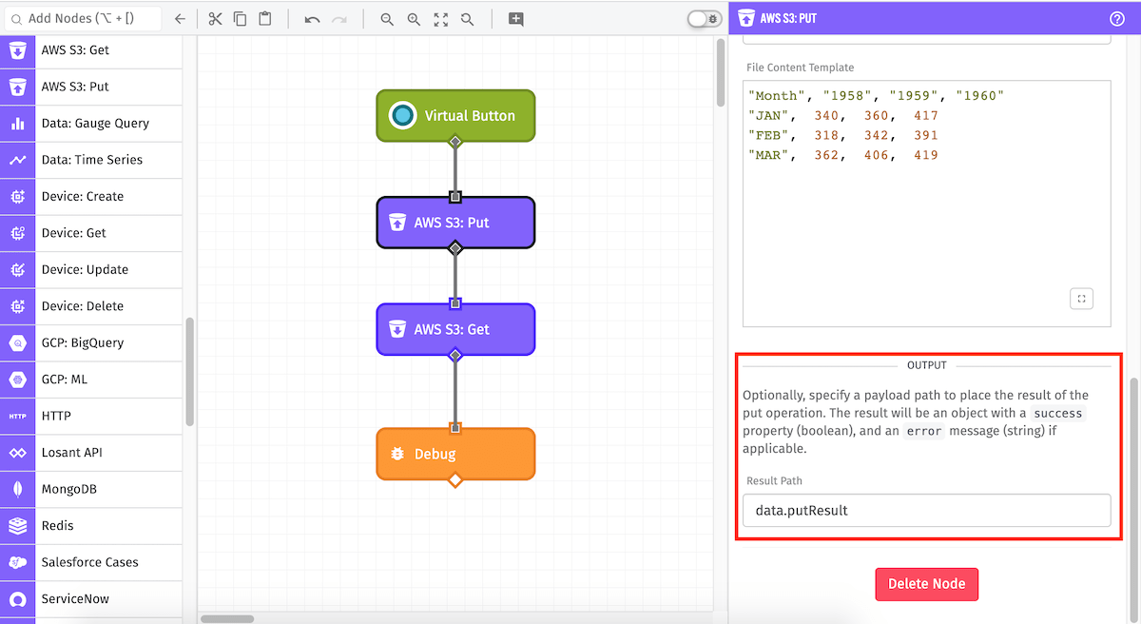Select the Redis palette node
The width and height of the screenshot is (1141, 624).
tap(91, 526)
